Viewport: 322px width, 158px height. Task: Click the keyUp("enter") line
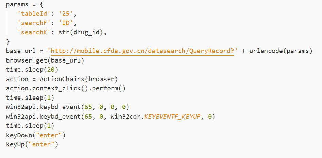(32, 144)
